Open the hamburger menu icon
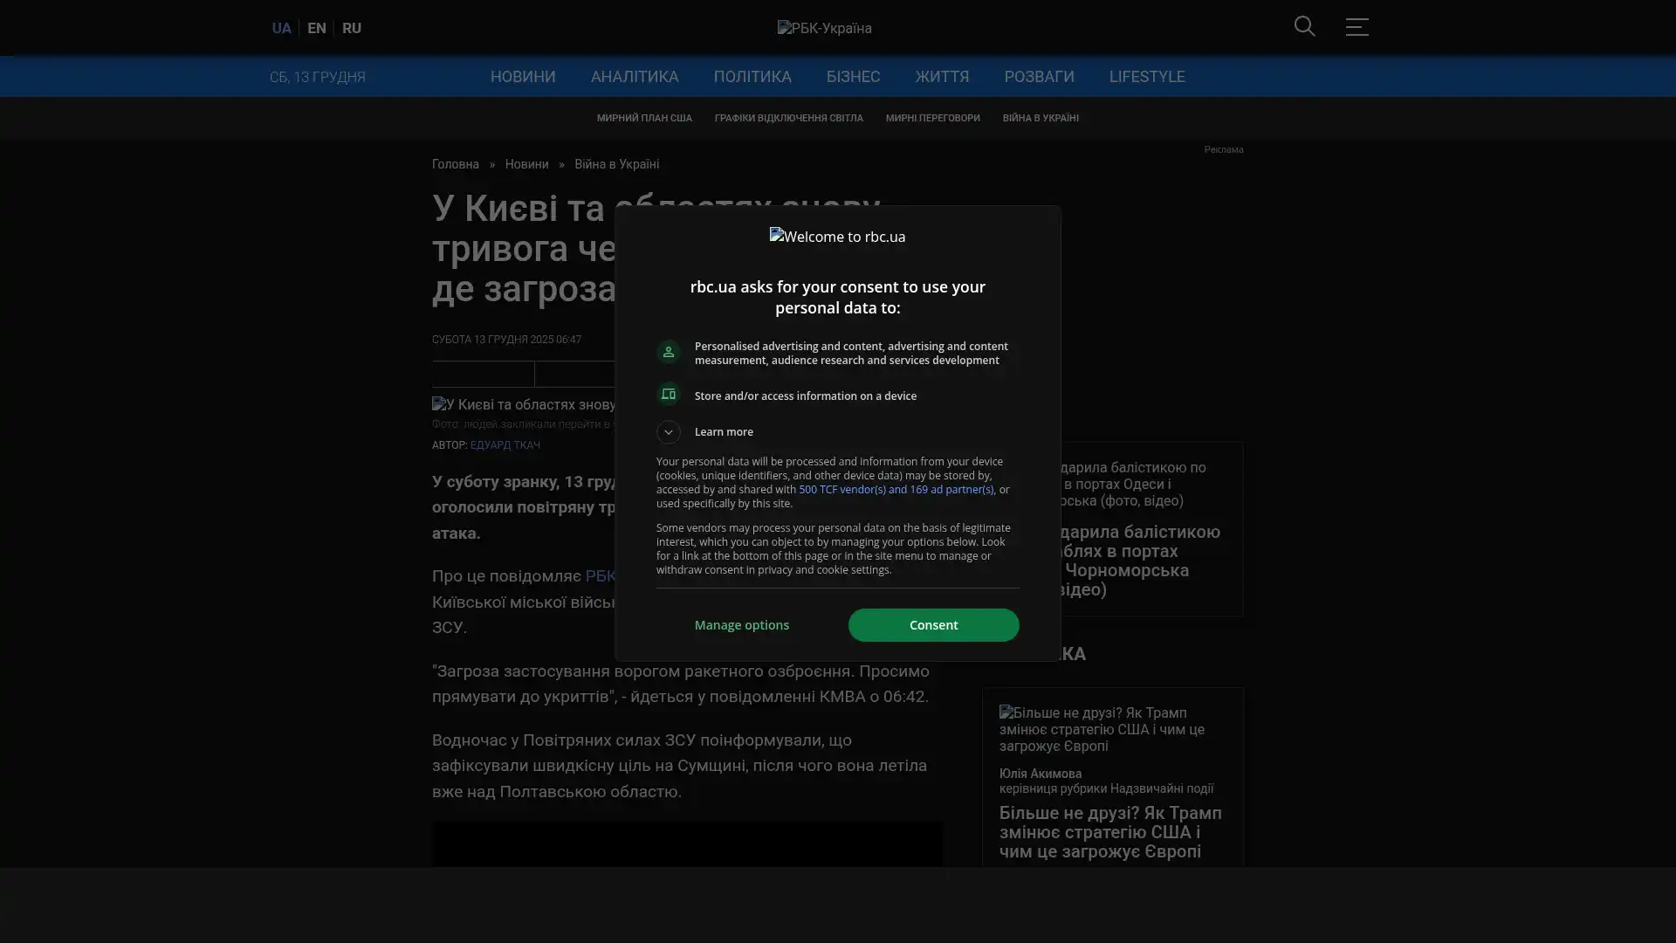 (1357, 26)
